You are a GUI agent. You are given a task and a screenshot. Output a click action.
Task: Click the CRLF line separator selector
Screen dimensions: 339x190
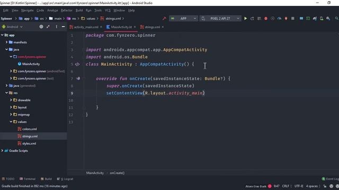click(x=287, y=186)
